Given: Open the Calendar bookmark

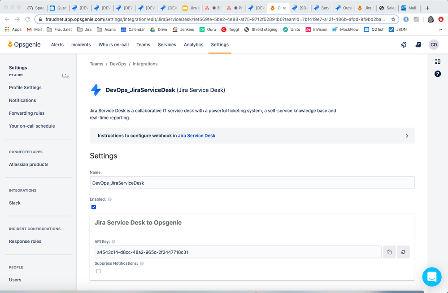Looking at the screenshot, I should [133, 30].
